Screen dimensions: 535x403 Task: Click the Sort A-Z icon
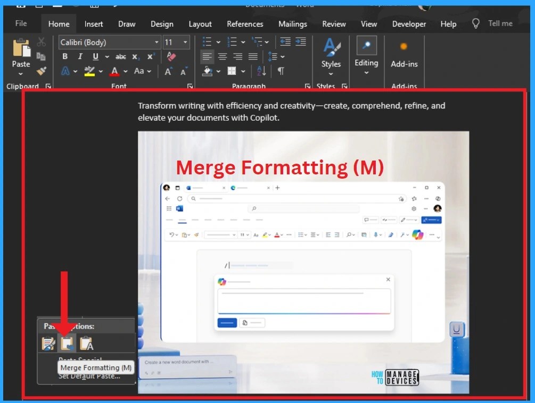(x=261, y=71)
